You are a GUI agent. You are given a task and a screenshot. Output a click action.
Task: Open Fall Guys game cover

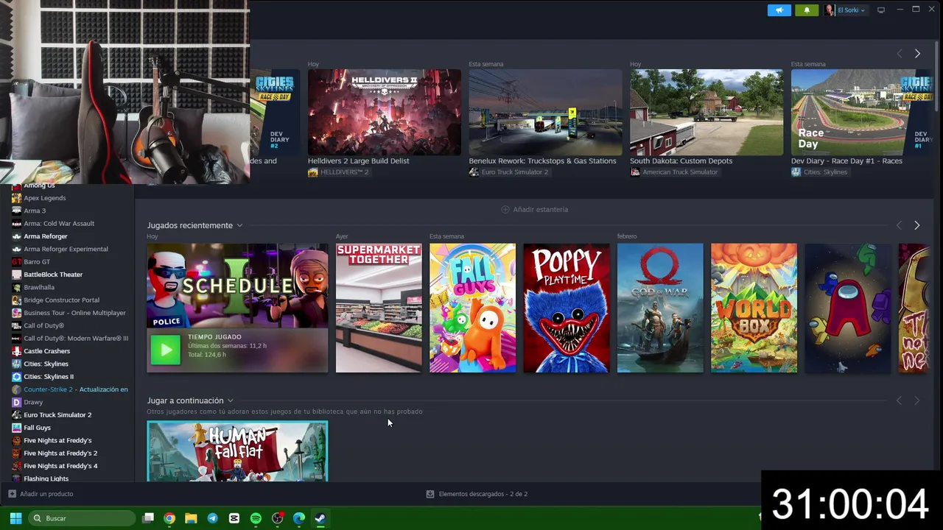472,308
